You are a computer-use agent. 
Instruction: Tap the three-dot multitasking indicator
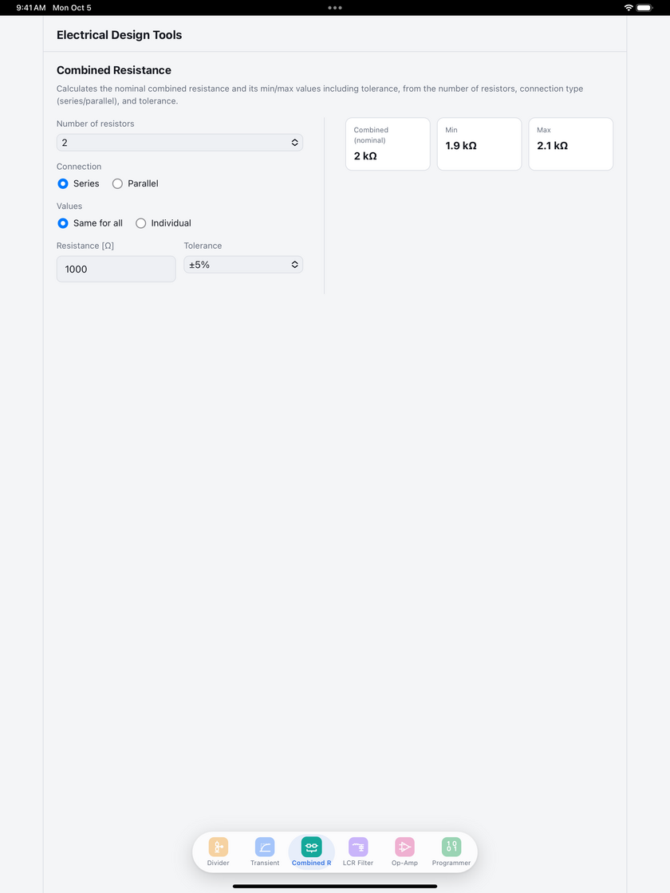(335, 7)
